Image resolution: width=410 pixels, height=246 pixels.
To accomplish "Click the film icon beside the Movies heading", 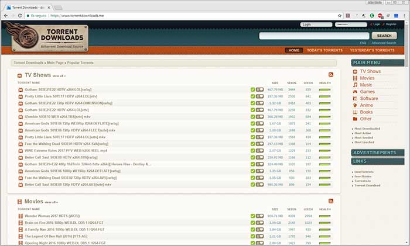I will pos(19,202).
